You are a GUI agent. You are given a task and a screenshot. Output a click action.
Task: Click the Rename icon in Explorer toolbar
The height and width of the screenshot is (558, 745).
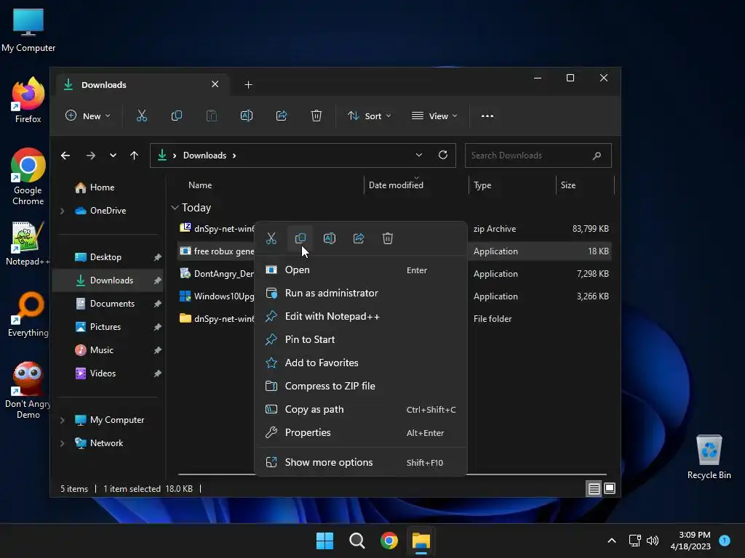(x=247, y=116)
